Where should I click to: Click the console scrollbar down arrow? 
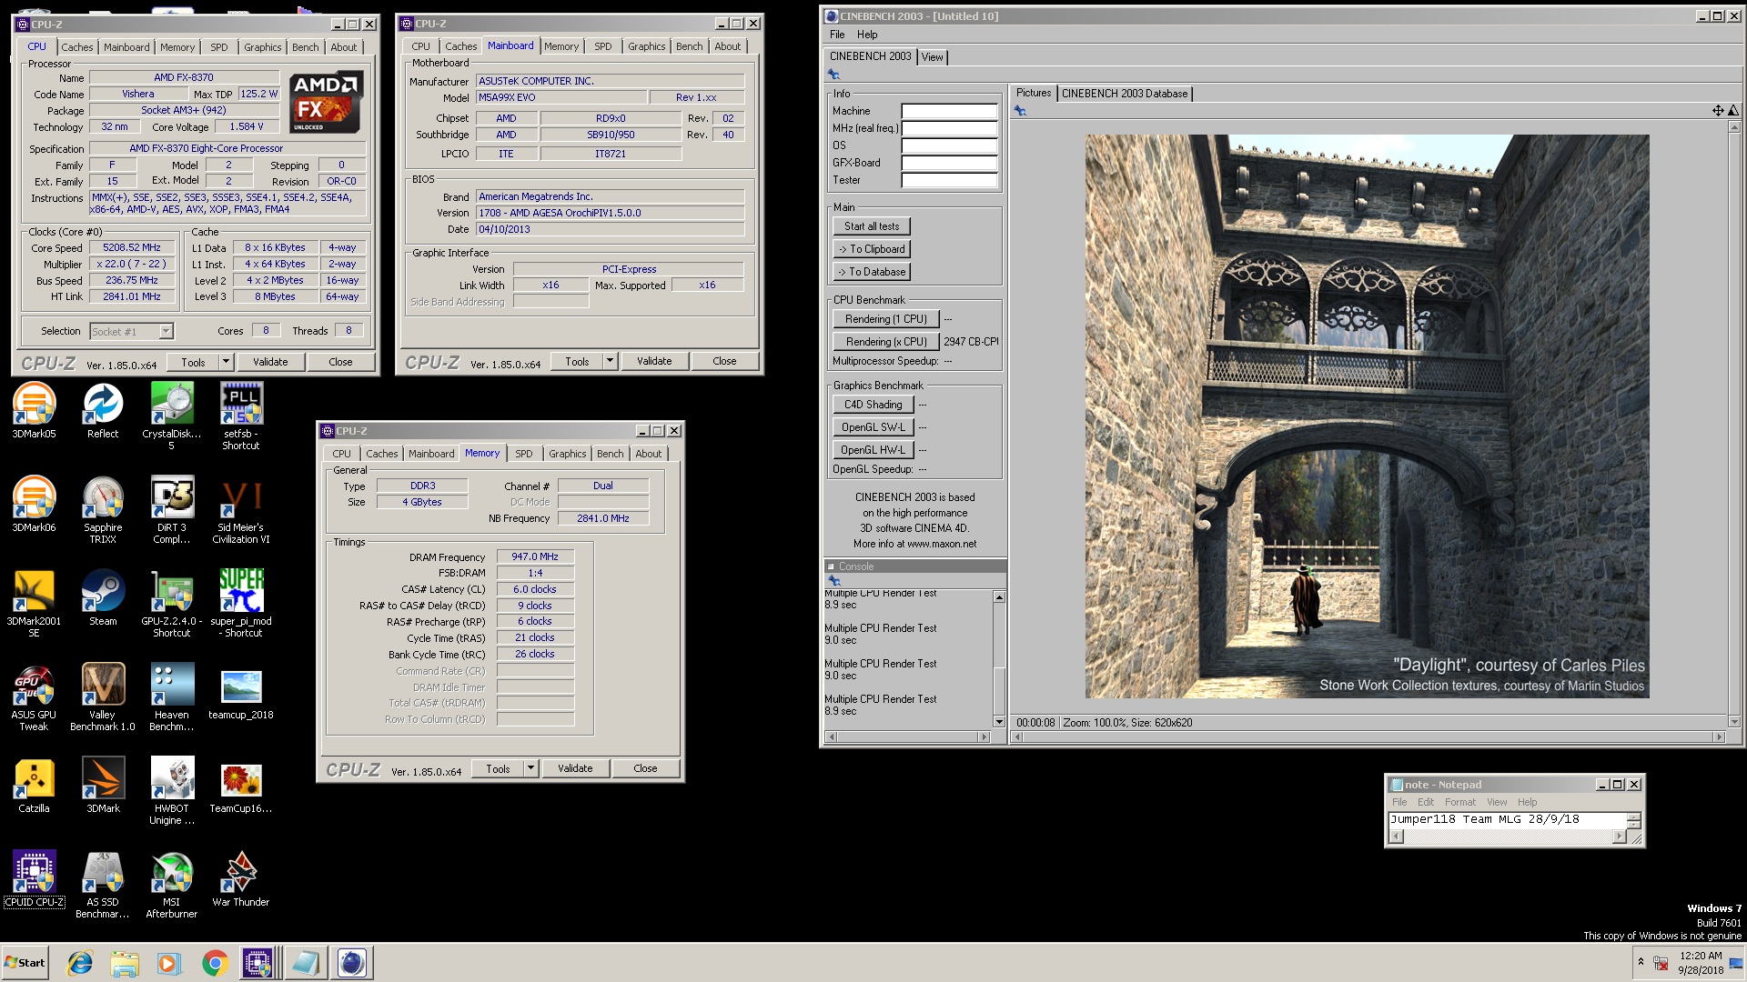tap(999, 722)
